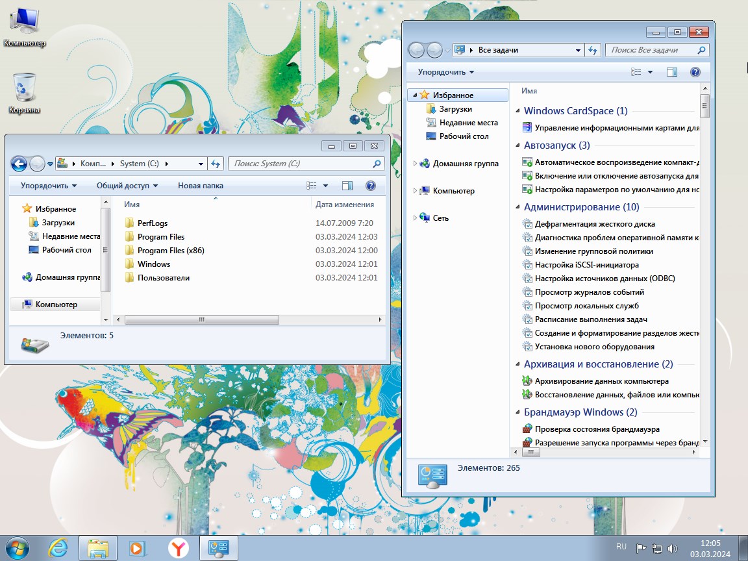The image size is (748, 561).
Task: Select Загрузки in System (C:) sidebar
Action: coord(58,222)
